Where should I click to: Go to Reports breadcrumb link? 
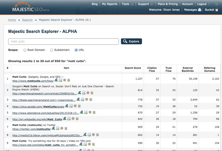point(27,20)
